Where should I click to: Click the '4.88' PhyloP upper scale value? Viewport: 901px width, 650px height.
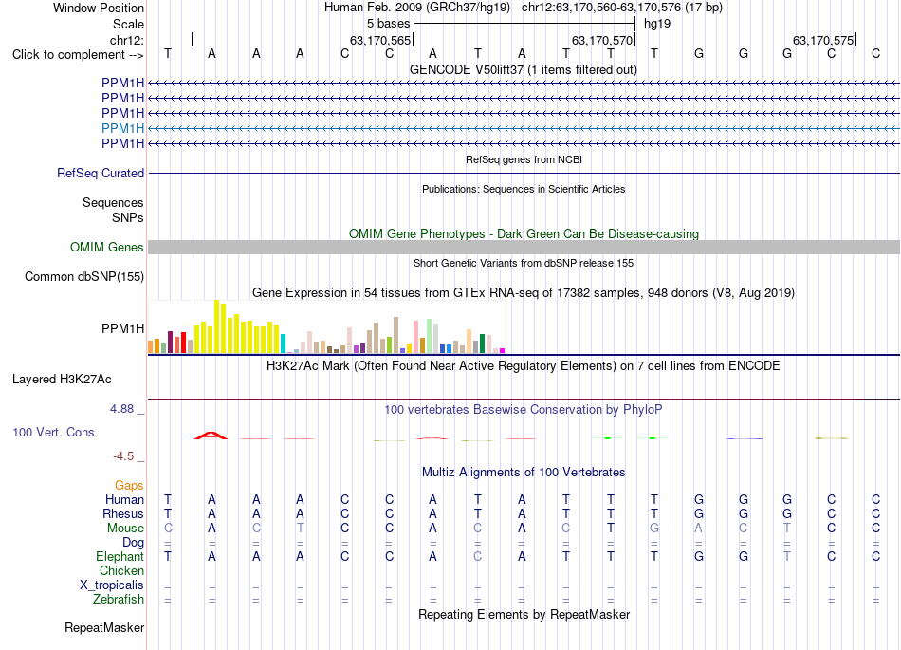click(x=121, y=409)
